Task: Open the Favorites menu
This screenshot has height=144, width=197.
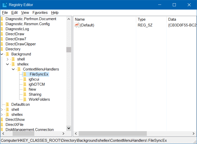Action: [x=40, y=13]
